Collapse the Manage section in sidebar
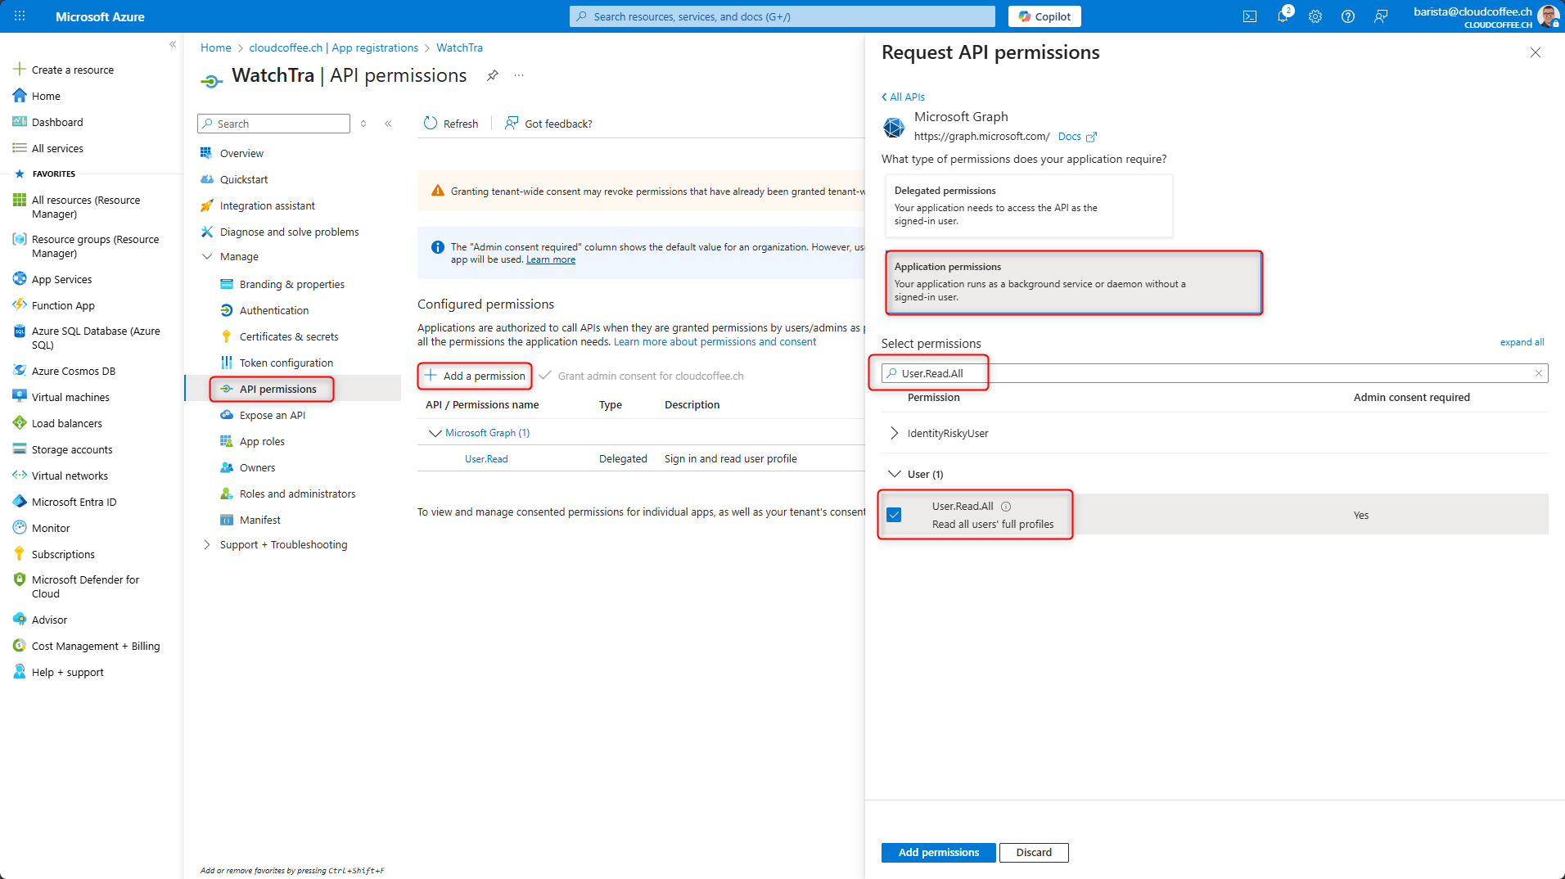The width and height of the screenshot is (1565, 879). point(207,256)
